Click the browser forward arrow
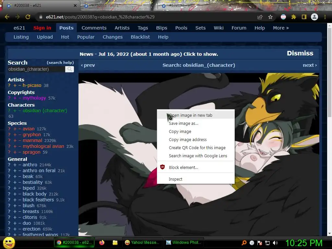This screenshot has width=332, height=249. (18, 17)
